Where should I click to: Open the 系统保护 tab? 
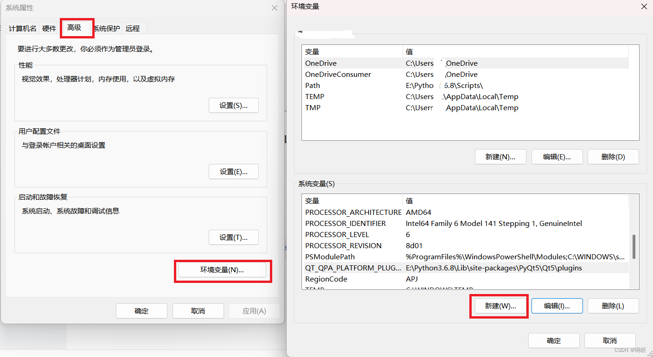[x=107, y=28]
